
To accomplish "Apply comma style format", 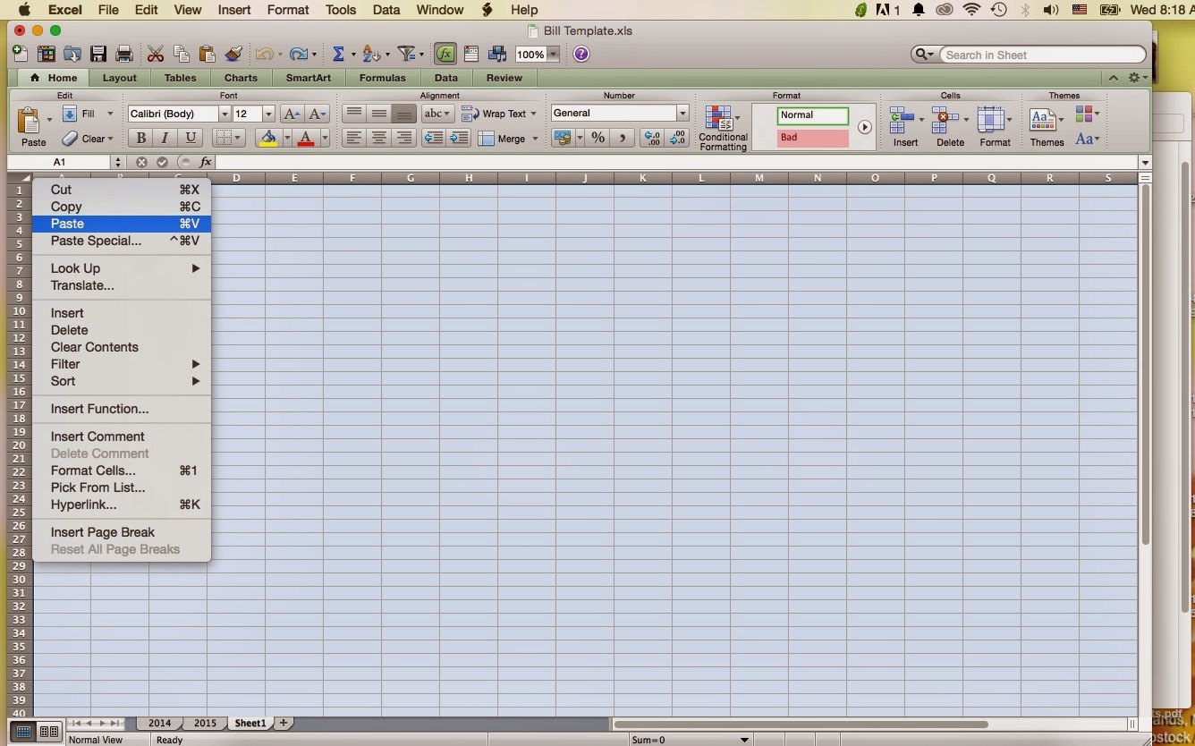I will coord(623,138).
